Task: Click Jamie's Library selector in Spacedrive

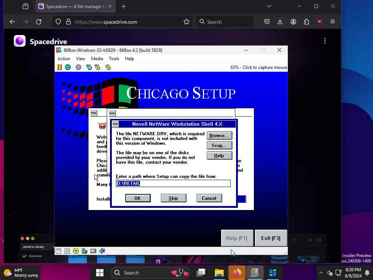Action: (x=37, y=247)
